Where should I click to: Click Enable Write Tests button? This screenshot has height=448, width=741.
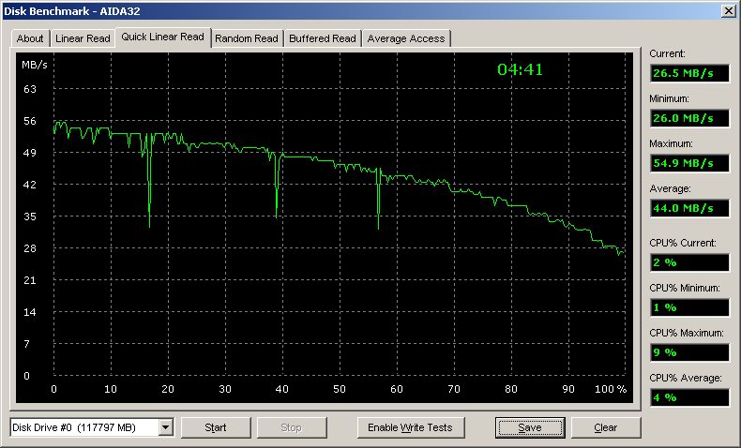tap(410, 427)
